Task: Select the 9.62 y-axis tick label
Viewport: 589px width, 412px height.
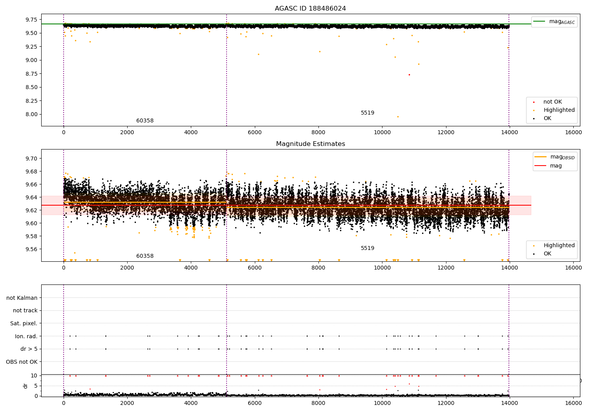Action: pyautogui.click(x=31, y=210)
